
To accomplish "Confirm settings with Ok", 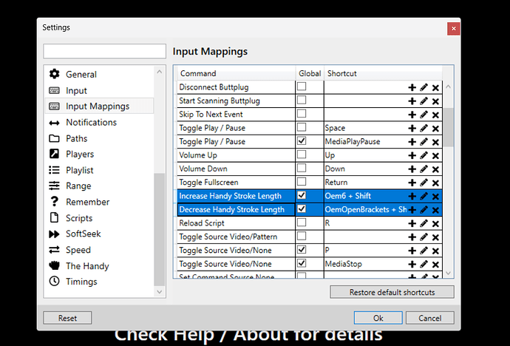I will [x=378, y=318].
